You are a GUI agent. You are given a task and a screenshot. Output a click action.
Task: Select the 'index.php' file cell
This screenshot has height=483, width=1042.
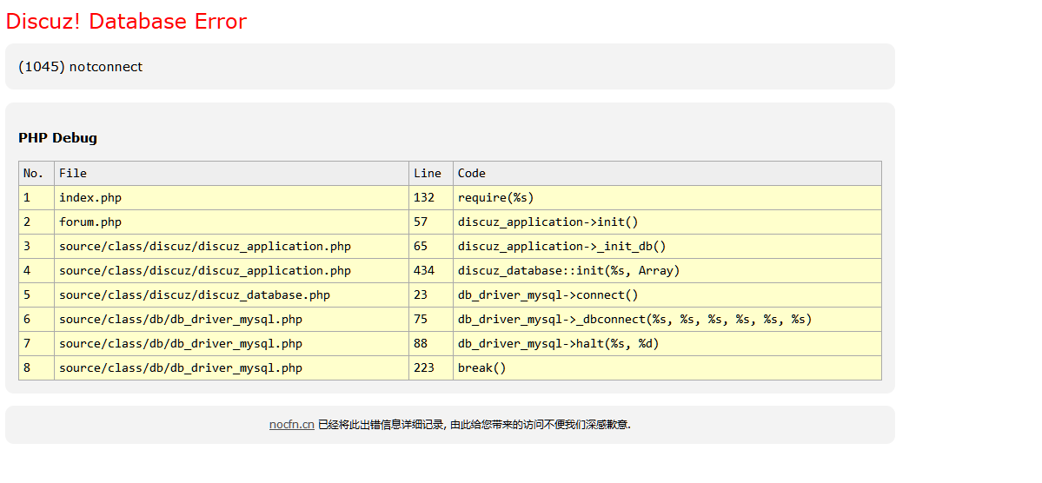231,198
